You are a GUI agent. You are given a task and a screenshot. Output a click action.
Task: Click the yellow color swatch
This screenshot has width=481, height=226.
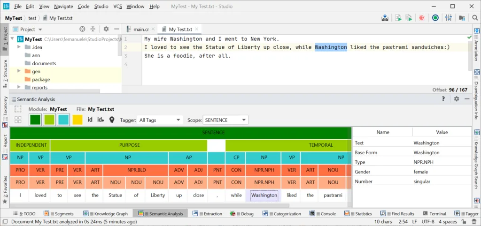click(78, 120)
